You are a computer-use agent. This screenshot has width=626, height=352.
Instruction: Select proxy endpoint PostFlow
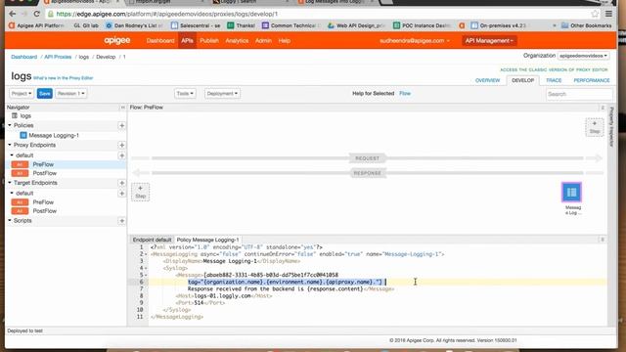44,173
